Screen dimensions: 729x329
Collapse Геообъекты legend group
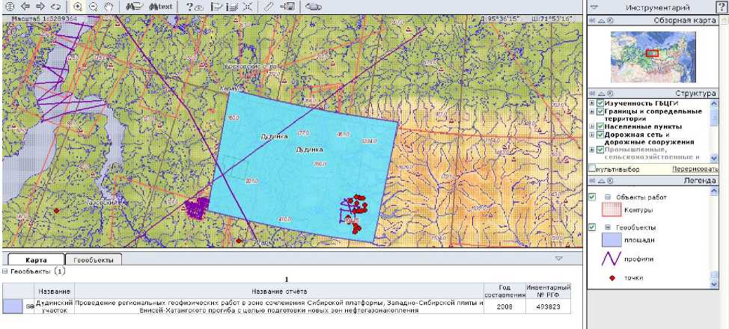608,227
